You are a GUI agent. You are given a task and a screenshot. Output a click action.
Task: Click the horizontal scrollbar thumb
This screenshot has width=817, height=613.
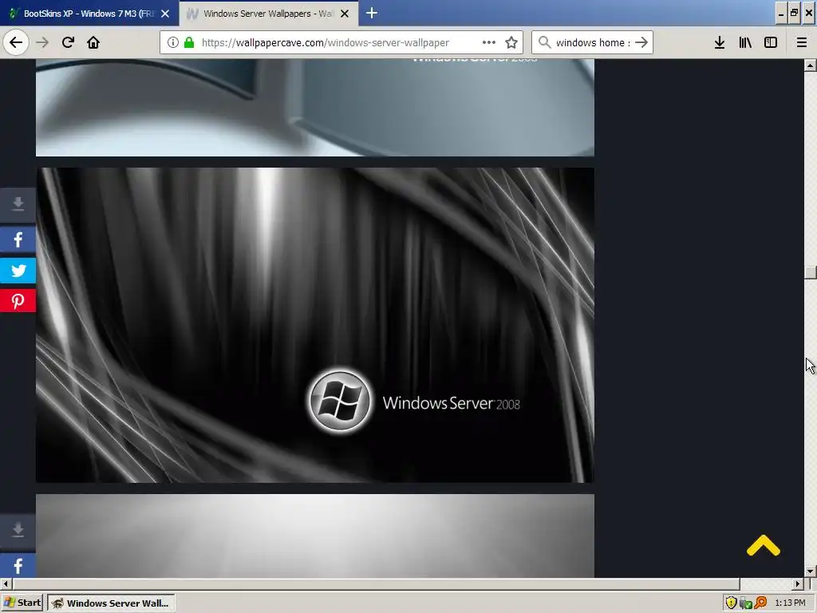[375, 583]
